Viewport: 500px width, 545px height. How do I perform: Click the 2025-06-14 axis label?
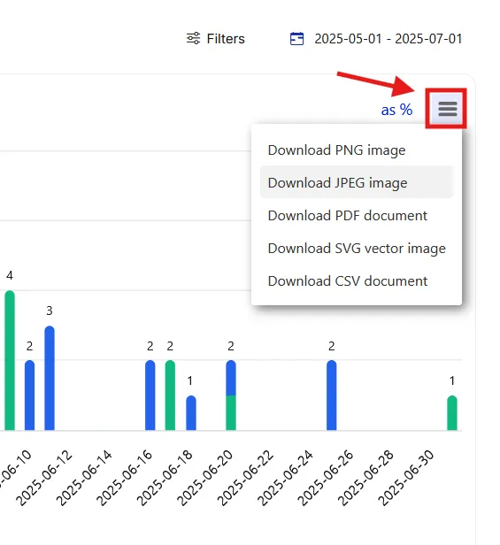pos(84,478)
